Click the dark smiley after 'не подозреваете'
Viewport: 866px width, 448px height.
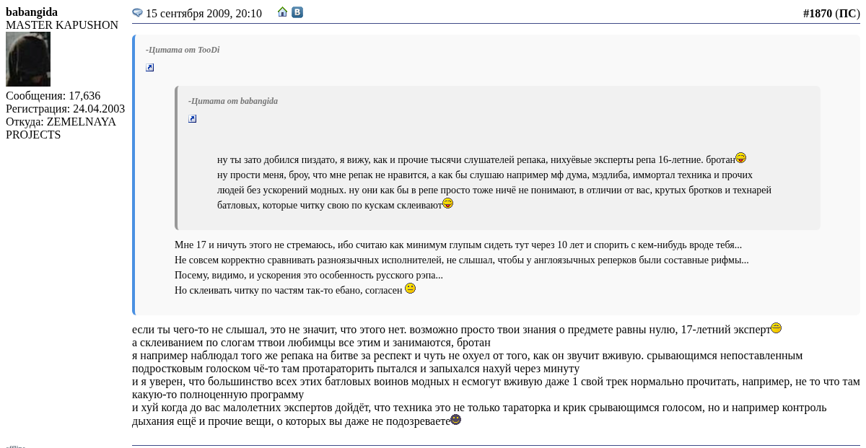point(455,420)
